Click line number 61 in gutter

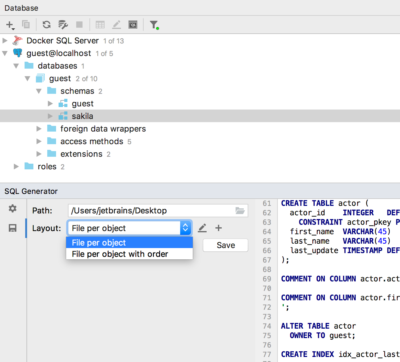(267, 203)
